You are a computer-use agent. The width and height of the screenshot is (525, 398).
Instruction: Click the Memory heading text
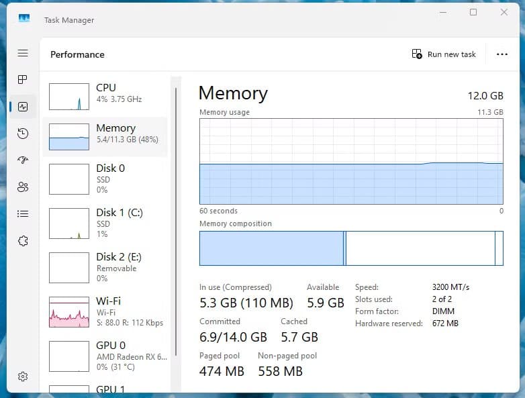233,93
